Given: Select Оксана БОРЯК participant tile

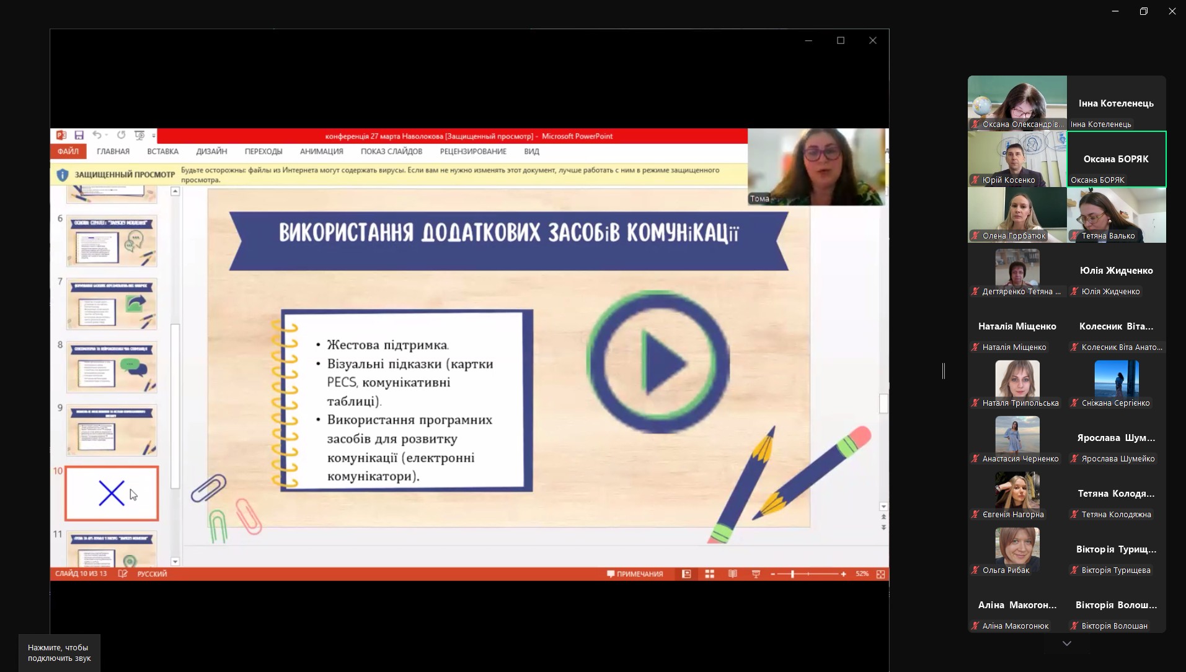Looking at the screenshot, I should (x=1116, y=159).
